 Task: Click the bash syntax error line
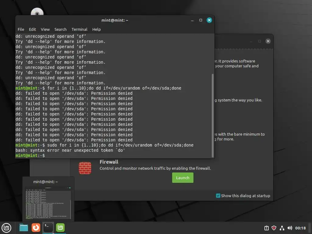point(70,150)
